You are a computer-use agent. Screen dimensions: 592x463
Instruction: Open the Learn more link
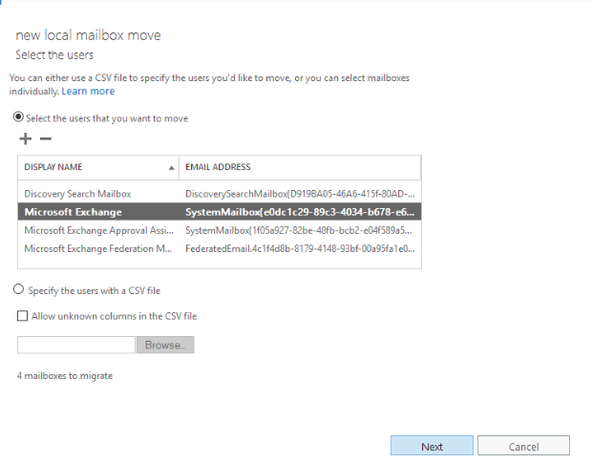88,91
